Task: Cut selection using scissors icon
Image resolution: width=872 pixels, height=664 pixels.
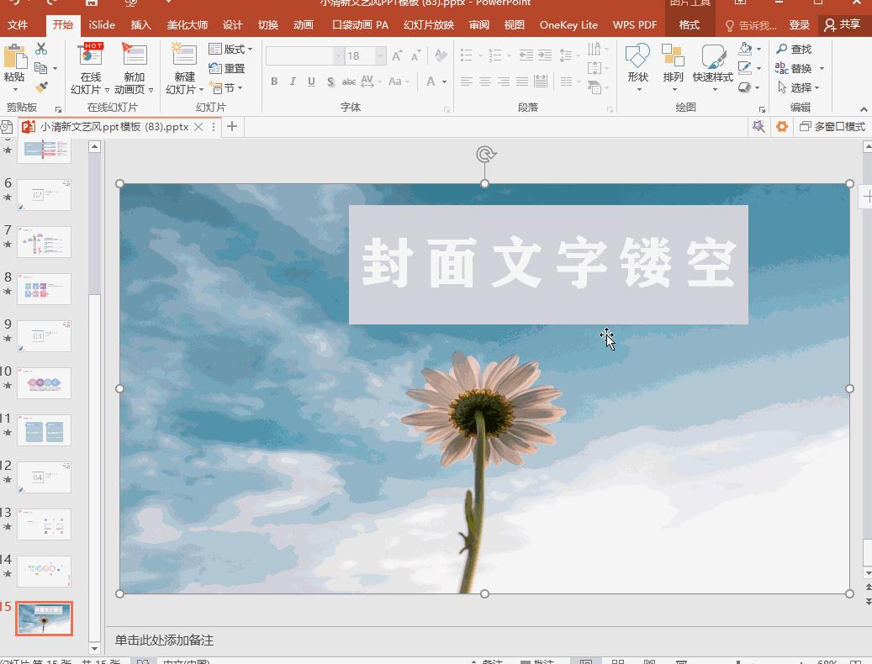Action: point(40,50)
